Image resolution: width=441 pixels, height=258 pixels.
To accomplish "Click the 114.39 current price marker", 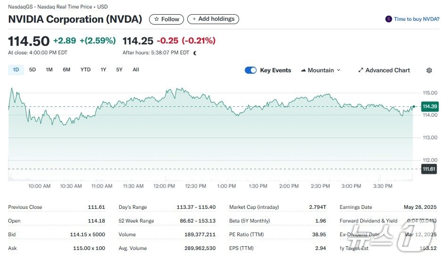I will tap(430, 107).
